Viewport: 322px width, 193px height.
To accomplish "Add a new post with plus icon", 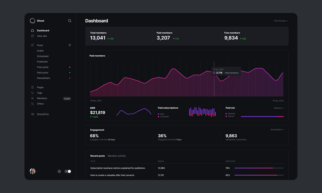I will [70, 45].
